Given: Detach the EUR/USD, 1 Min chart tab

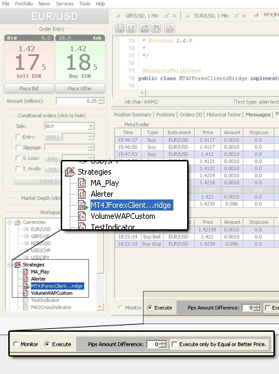Looking at the screenshot, I should [x=236, y=16].
